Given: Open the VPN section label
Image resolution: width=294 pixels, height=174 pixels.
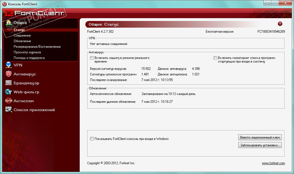Looking at the screenshot, I should pos(18,65).
